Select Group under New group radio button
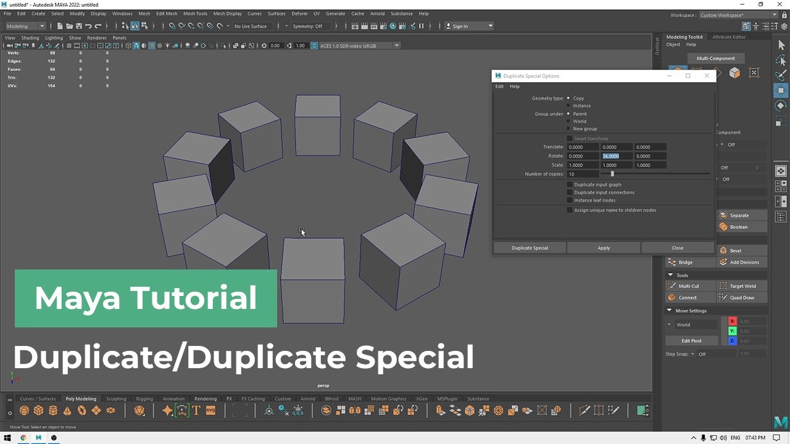Image resolution: width=790 pixels, height=444 pixels. click(x=568, y=129)
